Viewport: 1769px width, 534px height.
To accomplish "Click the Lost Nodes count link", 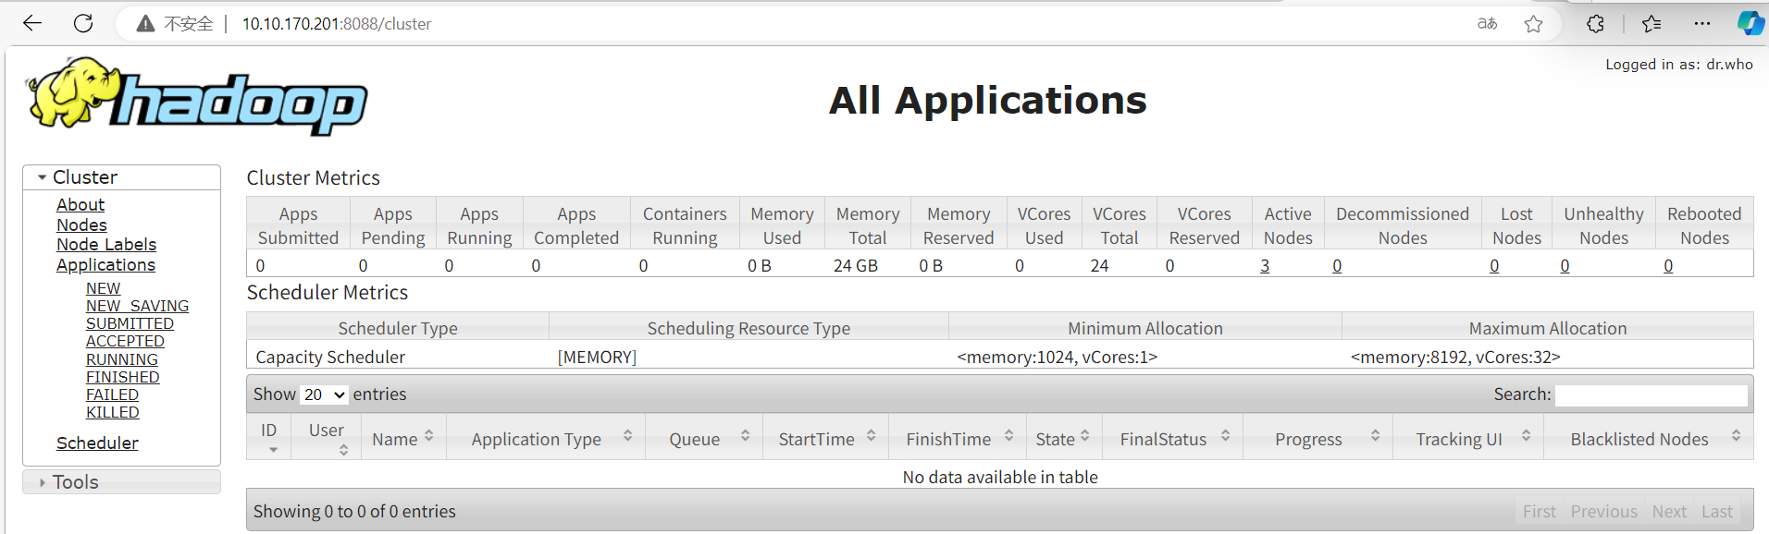I will click(x=1494, y=265).
